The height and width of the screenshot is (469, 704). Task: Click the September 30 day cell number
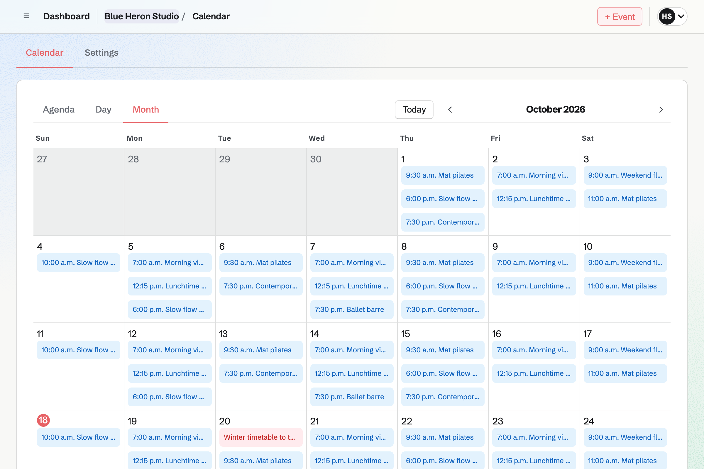[316, 159]
